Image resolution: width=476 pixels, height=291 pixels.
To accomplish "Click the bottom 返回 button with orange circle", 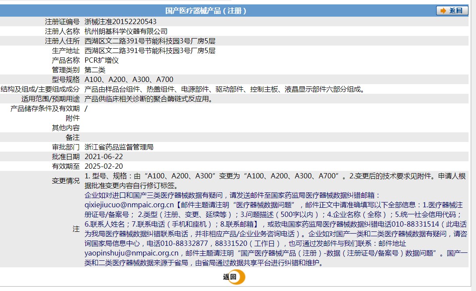I will coord(234,277).
